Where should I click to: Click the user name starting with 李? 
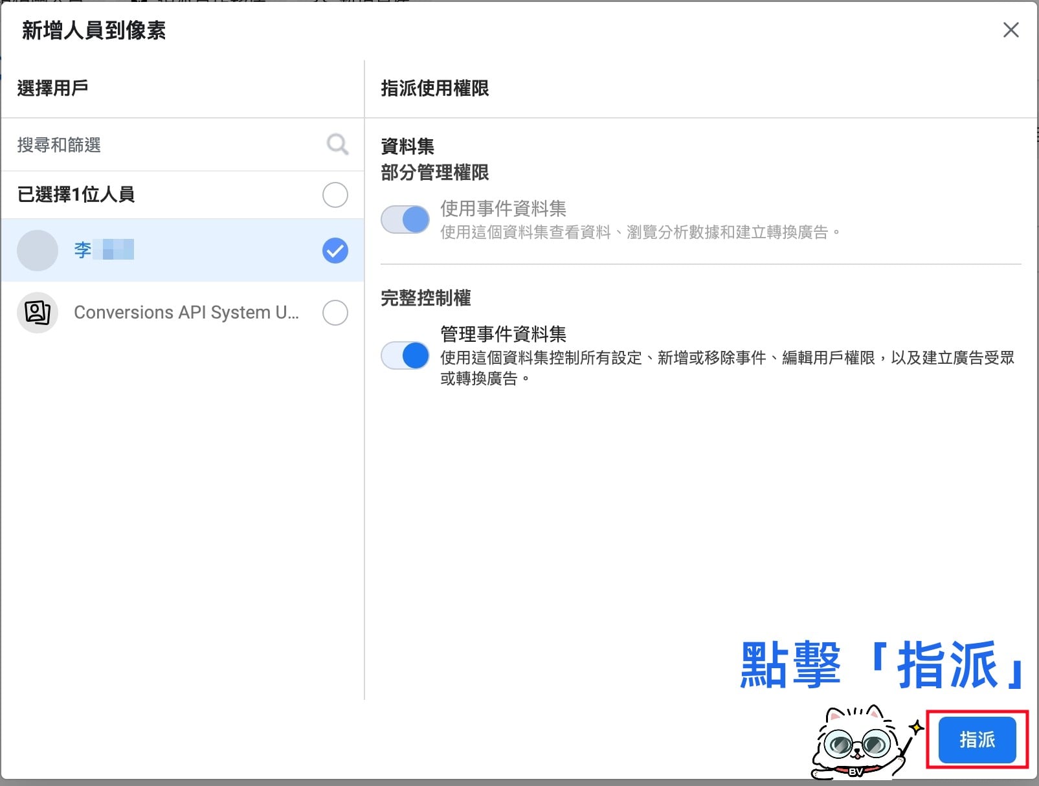pos(104,250)
